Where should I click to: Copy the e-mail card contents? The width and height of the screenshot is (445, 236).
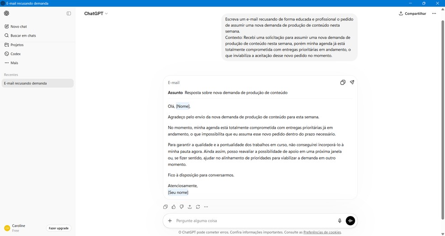point(343,82)
